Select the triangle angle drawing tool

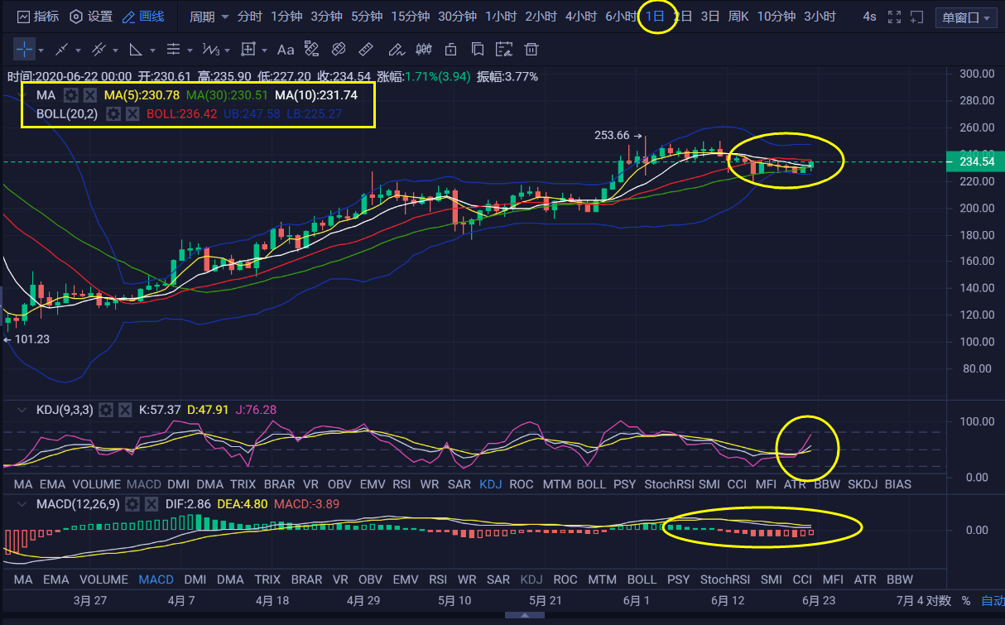tap(136, 50)
